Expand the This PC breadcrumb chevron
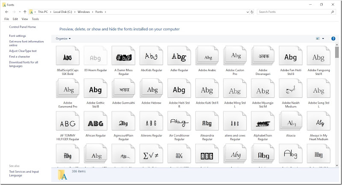The width and height of the screenshot is (342, 185). click(x=50, y=12)
